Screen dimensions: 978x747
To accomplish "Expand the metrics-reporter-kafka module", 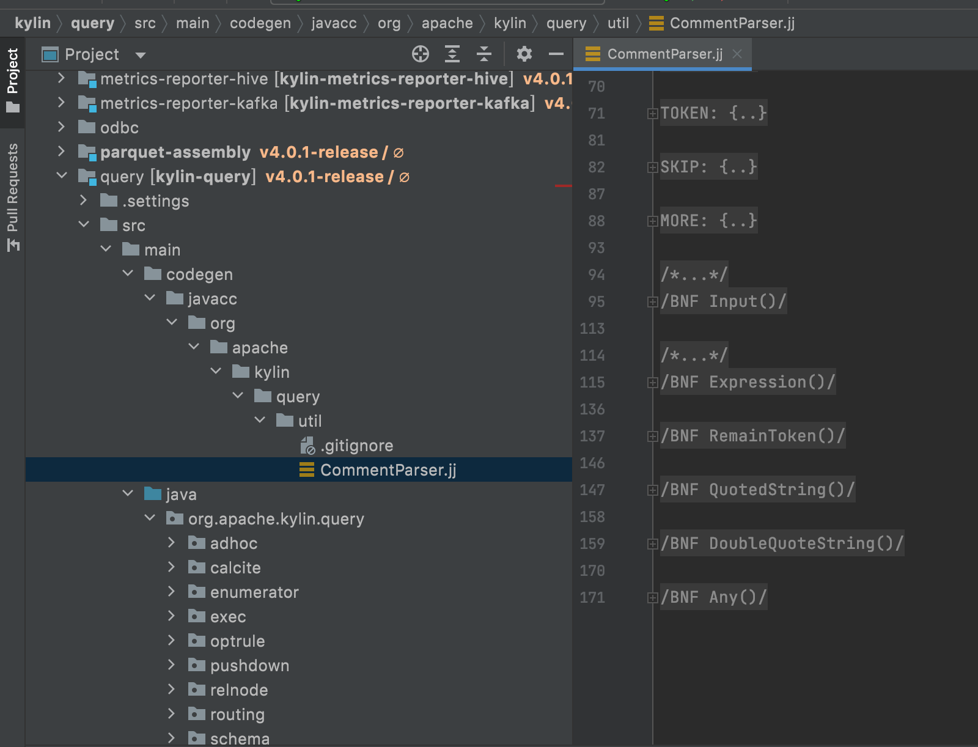I will coord(61,103).
